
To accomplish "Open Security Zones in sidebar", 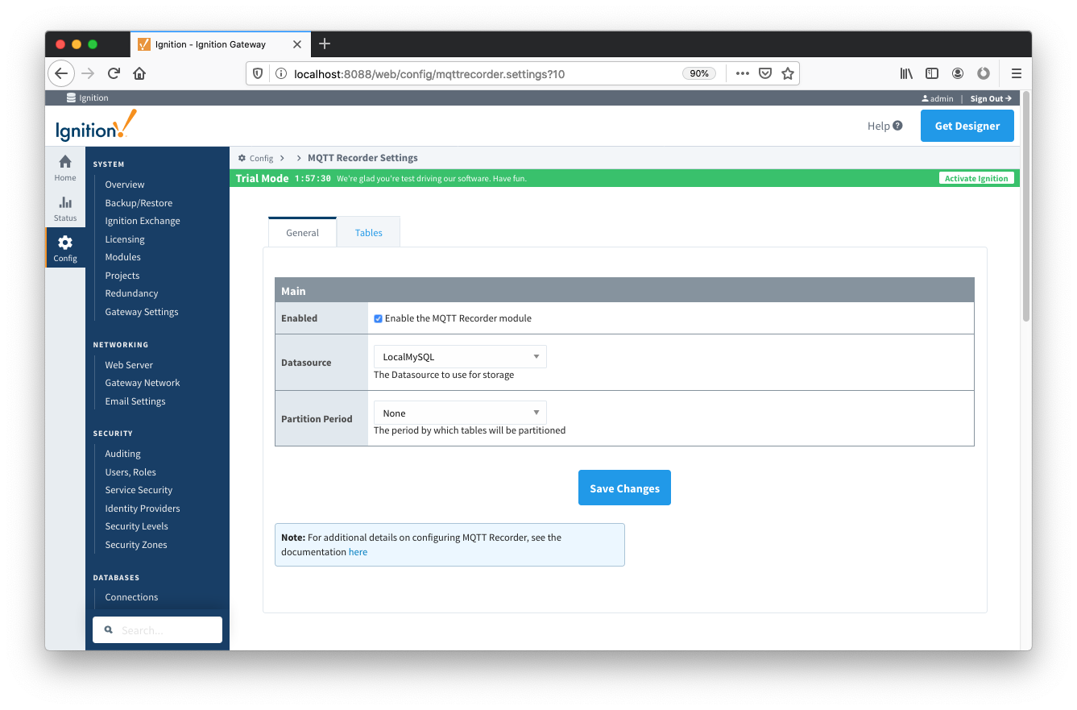I will [136, 545].
